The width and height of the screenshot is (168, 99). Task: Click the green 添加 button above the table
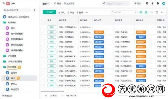(49, 12)
